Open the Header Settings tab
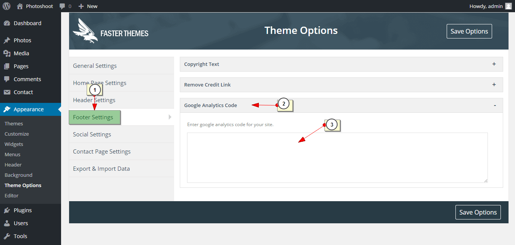The image size is (515, 245). click(x=121, y=100)
